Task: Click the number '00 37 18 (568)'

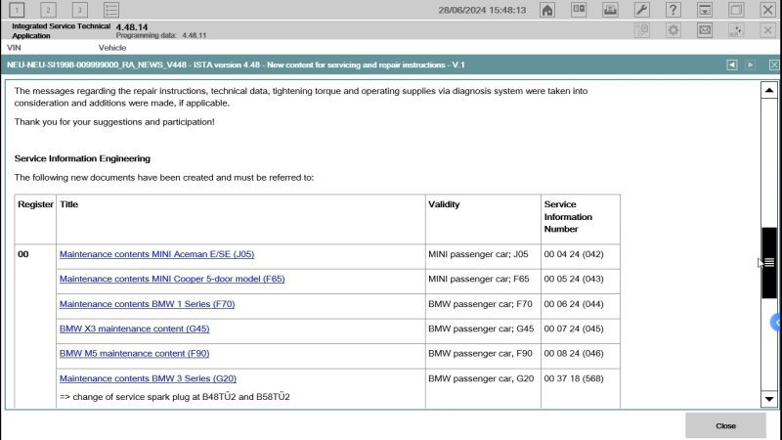Action: [x=574, y=378]
